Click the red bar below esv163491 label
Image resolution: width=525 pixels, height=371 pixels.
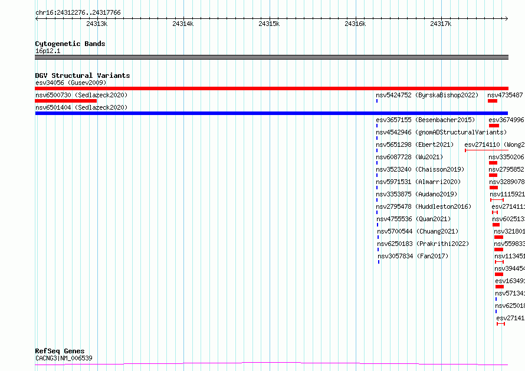pyautogui.click(x=500, y=287)
